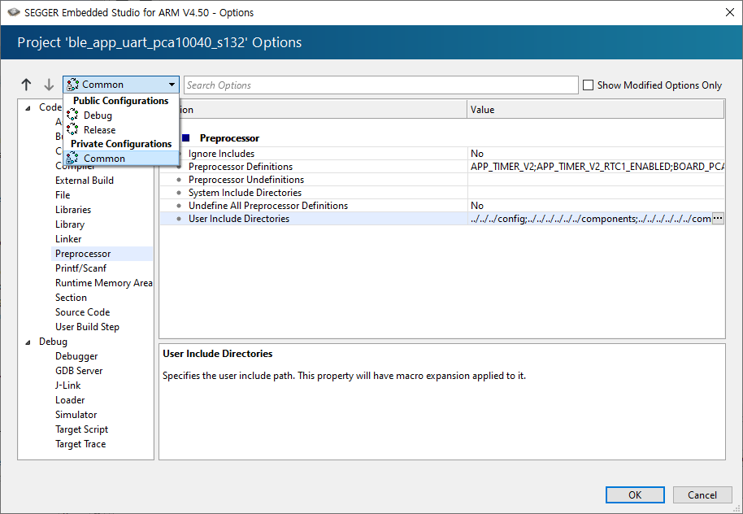Select Simulator under Debug group
Viewport: 743px width, 514px height.
[76, 415]
